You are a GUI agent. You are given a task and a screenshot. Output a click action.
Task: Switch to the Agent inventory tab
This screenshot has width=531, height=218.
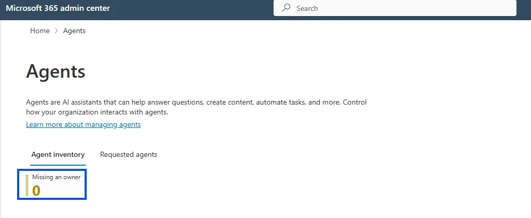(x=58, y=155)
